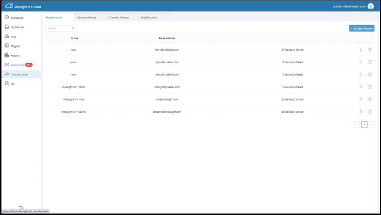Click the 99+ notification badge
381x215 pixels.
click(29, 65)
